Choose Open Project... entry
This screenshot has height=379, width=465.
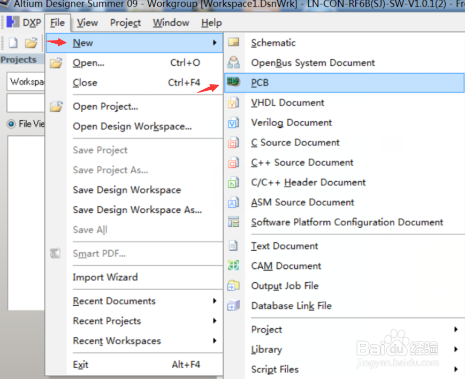tap(134, 106)
